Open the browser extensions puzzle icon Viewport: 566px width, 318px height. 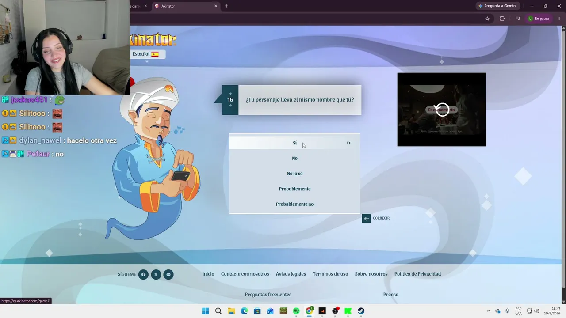[502, 19]
